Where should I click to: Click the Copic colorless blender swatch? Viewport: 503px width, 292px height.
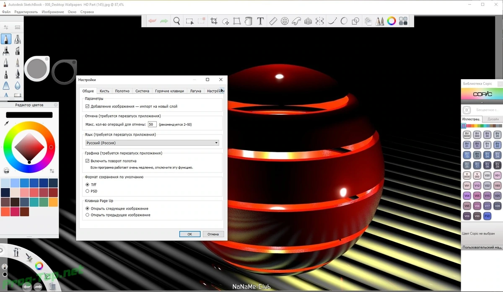[x=467, y=110]
